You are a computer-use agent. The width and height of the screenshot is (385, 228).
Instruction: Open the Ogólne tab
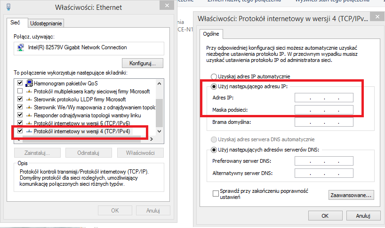click(x=211, y=34)
